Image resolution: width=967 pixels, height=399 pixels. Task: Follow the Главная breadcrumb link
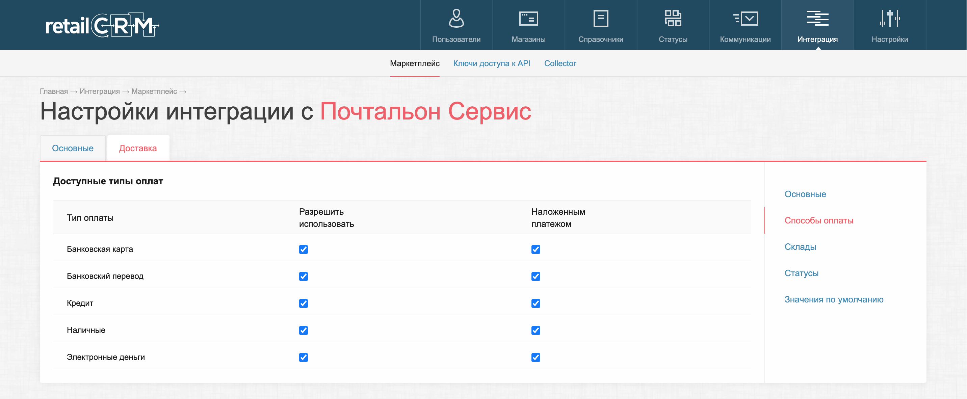coord(54,91)
